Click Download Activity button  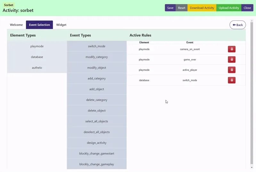(202, 8)
